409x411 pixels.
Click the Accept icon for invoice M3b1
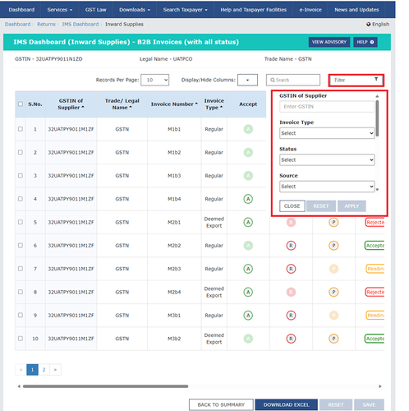tap(248, 316)
